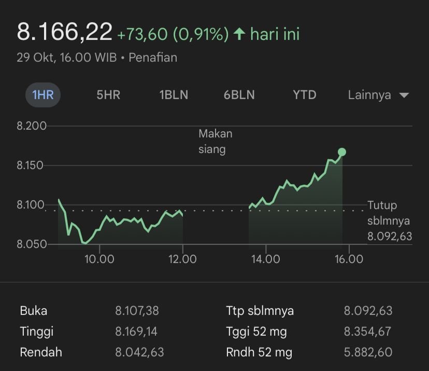
Task: Open the 1BLN chart range
Action: [174, 95]
